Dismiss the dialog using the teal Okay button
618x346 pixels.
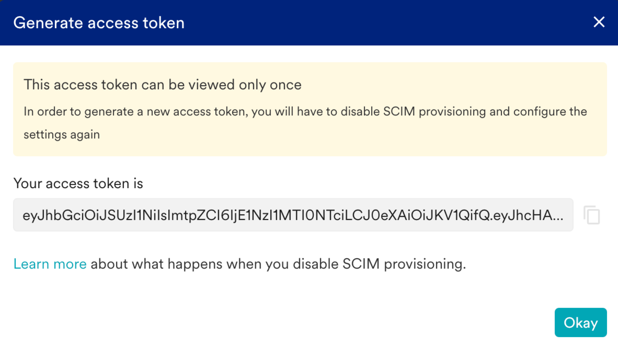coord(581,322)
